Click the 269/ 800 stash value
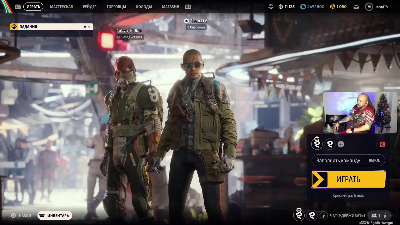The image size is (400, 225). pos(316,7)
